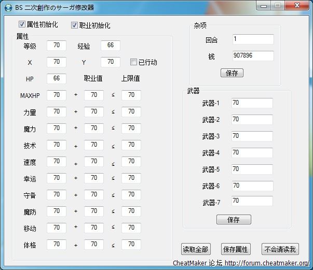Screen dimensions: 313x270
Task: Focus the 体格 职业值 field
Action: coord(94,244)
